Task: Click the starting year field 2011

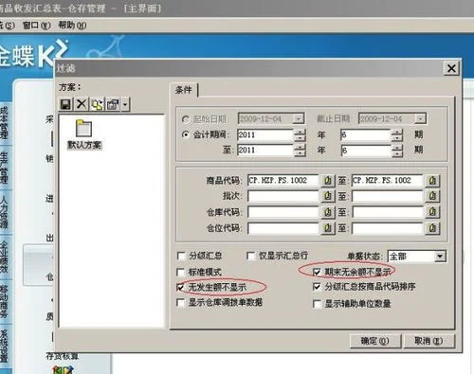Action: pos(265,135)
